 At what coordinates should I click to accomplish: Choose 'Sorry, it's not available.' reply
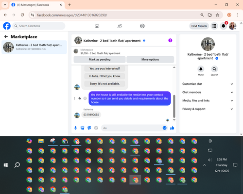pos(104,84)
